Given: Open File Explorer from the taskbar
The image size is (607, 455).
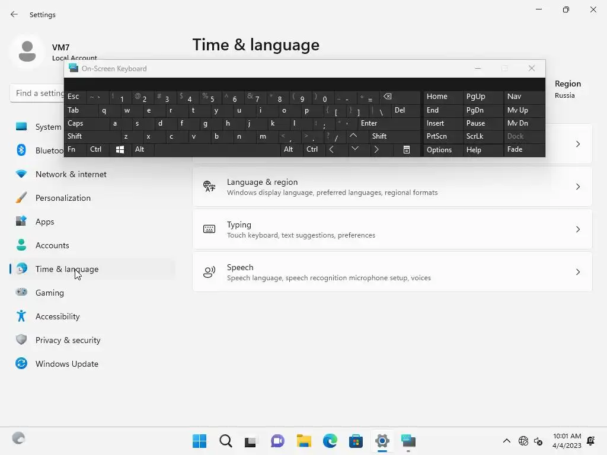Looking at the screenshot, I should point(304,441).
